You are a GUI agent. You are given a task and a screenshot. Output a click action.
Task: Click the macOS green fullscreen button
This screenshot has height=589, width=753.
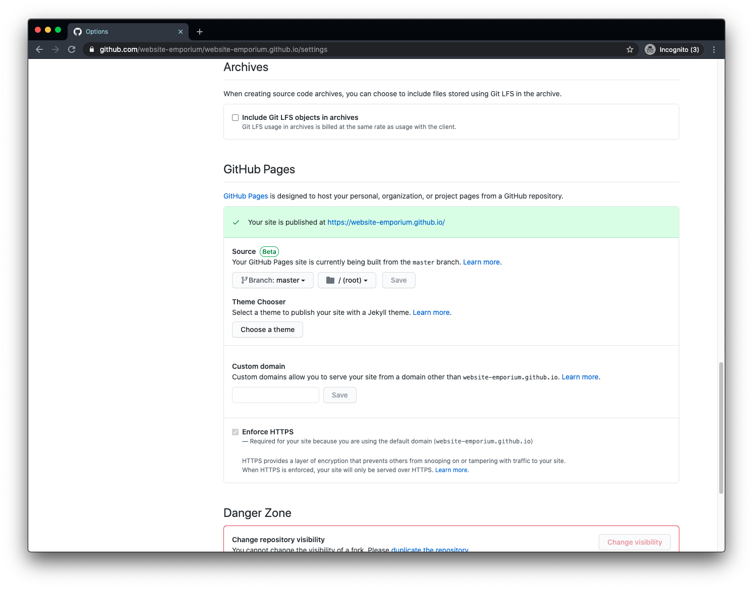coord(58,30)
